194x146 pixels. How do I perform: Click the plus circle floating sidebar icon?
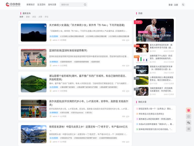pyautogui.click(x=189, y=117)
